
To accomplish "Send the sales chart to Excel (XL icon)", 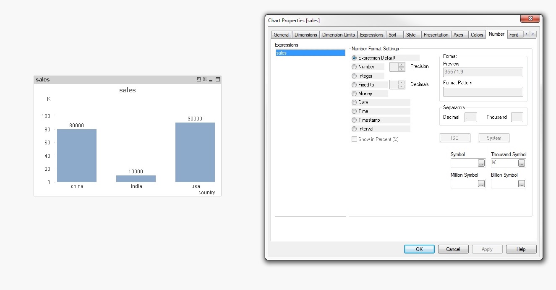I will click(x=205, y=79).
